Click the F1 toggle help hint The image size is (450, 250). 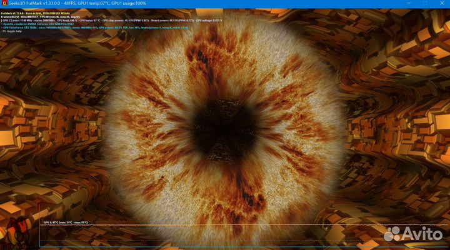pyautogui.click(x=11, y=32)
